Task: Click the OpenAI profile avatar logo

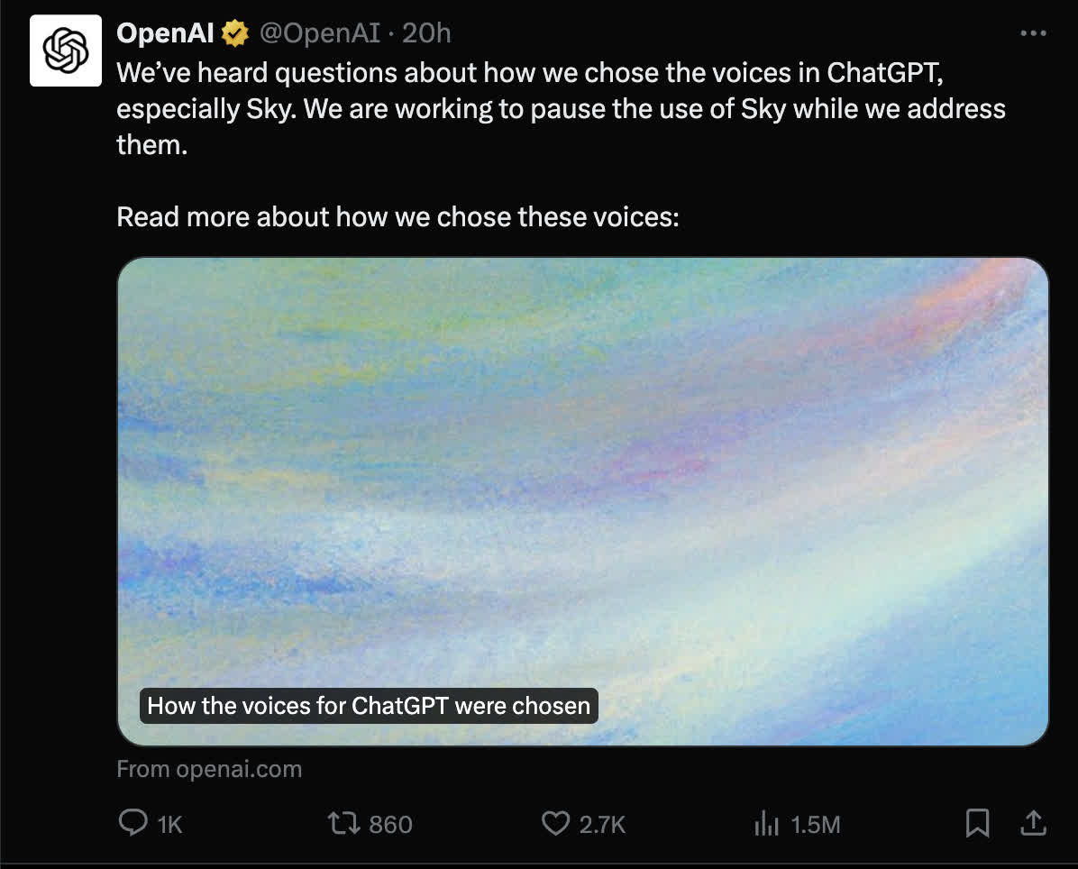Action: 66,50
